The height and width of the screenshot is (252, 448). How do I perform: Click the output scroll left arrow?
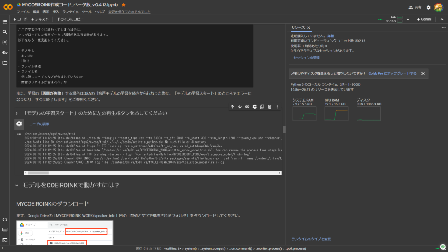tap(26, 173)
